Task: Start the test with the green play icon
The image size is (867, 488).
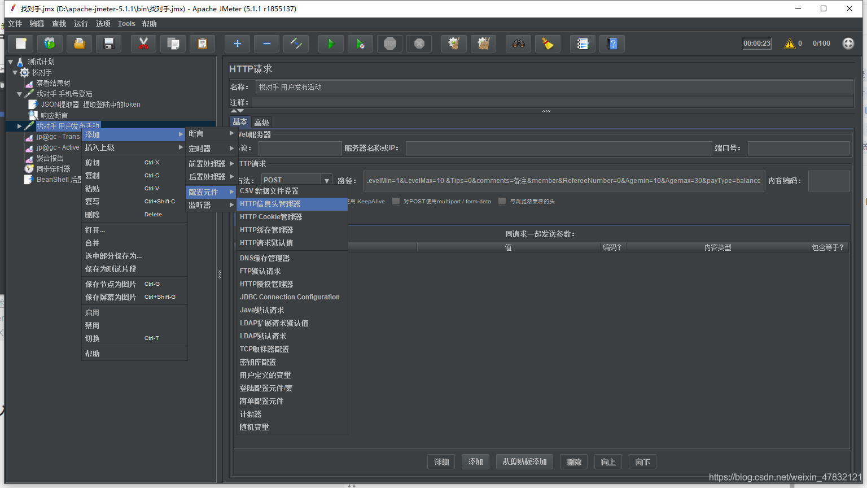Action: pyautogui.click(x=331, y=43)
